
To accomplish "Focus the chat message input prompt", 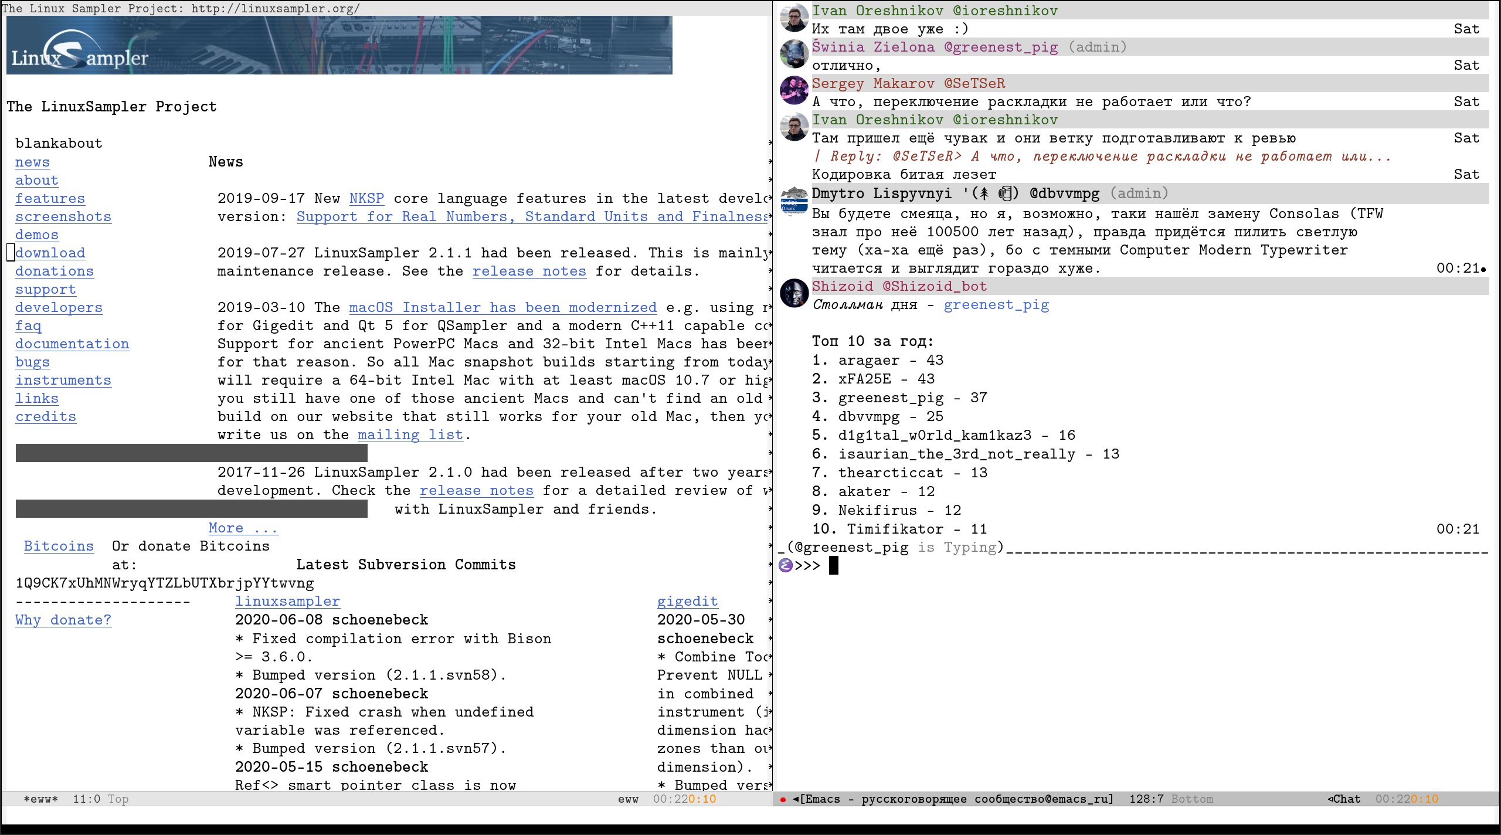I will 833,565.
